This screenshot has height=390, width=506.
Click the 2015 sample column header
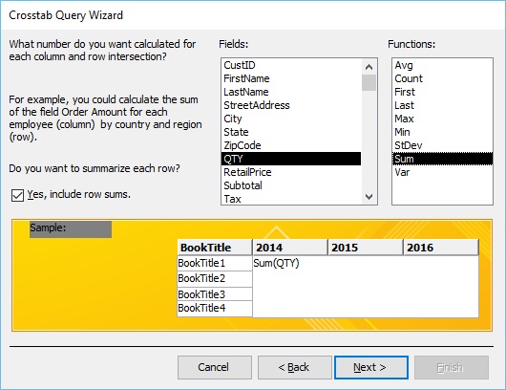tap(366, 248)
